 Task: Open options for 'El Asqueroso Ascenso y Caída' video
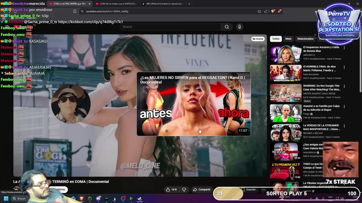point(344,48)
